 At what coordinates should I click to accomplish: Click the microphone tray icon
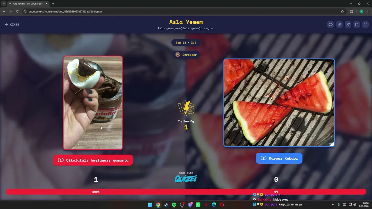click(x=339, y=205)
